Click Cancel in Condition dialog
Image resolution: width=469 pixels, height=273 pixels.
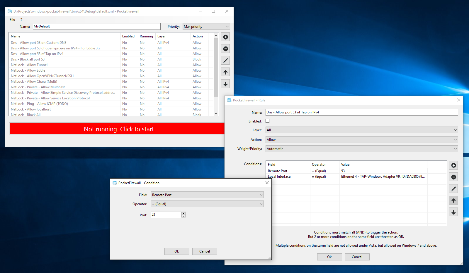pos(205,251)
